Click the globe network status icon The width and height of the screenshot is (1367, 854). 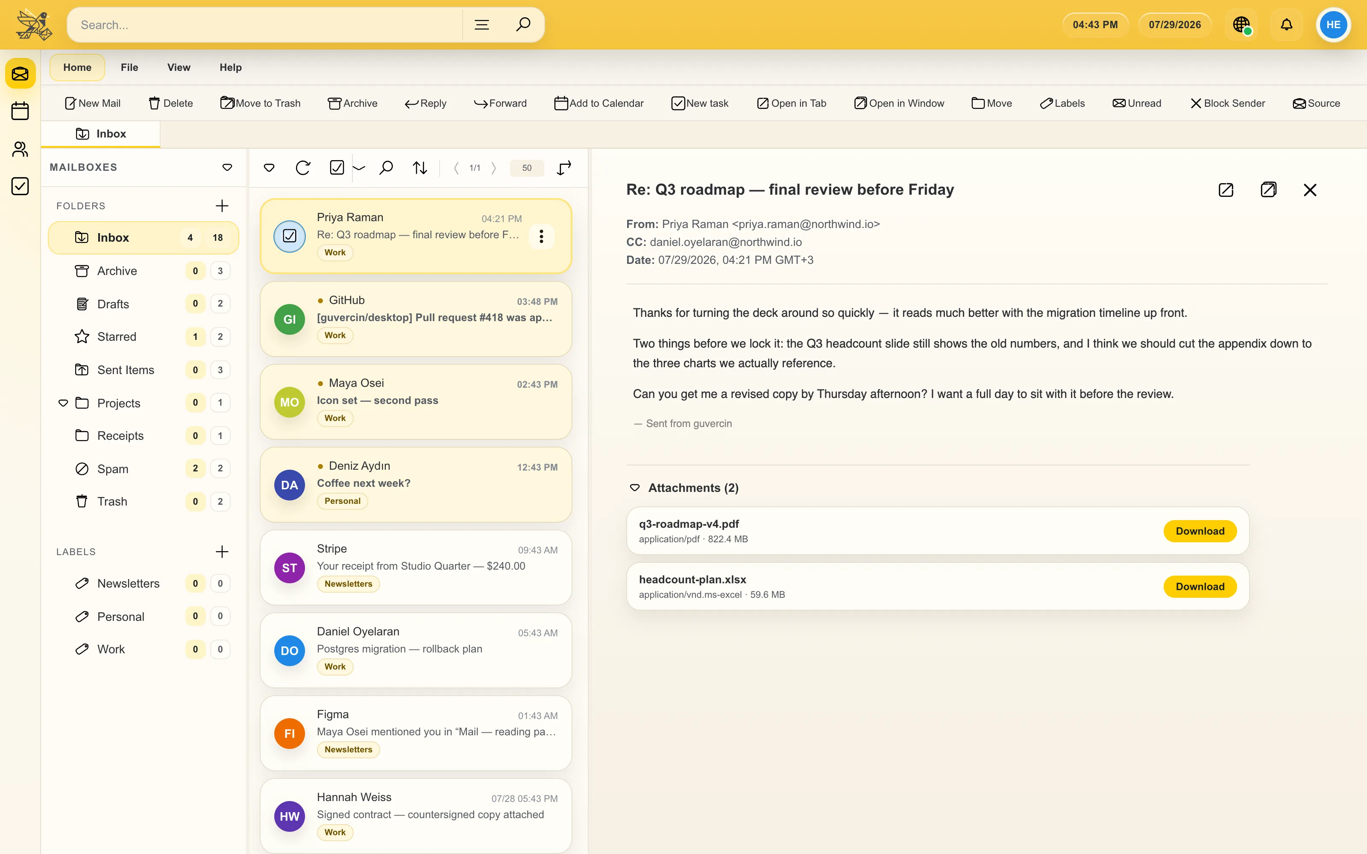(x=1241, y=25)
